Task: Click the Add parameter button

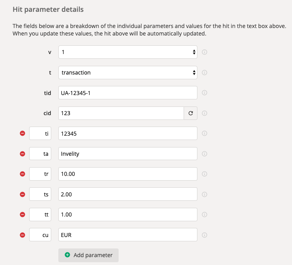Action: 88,255
